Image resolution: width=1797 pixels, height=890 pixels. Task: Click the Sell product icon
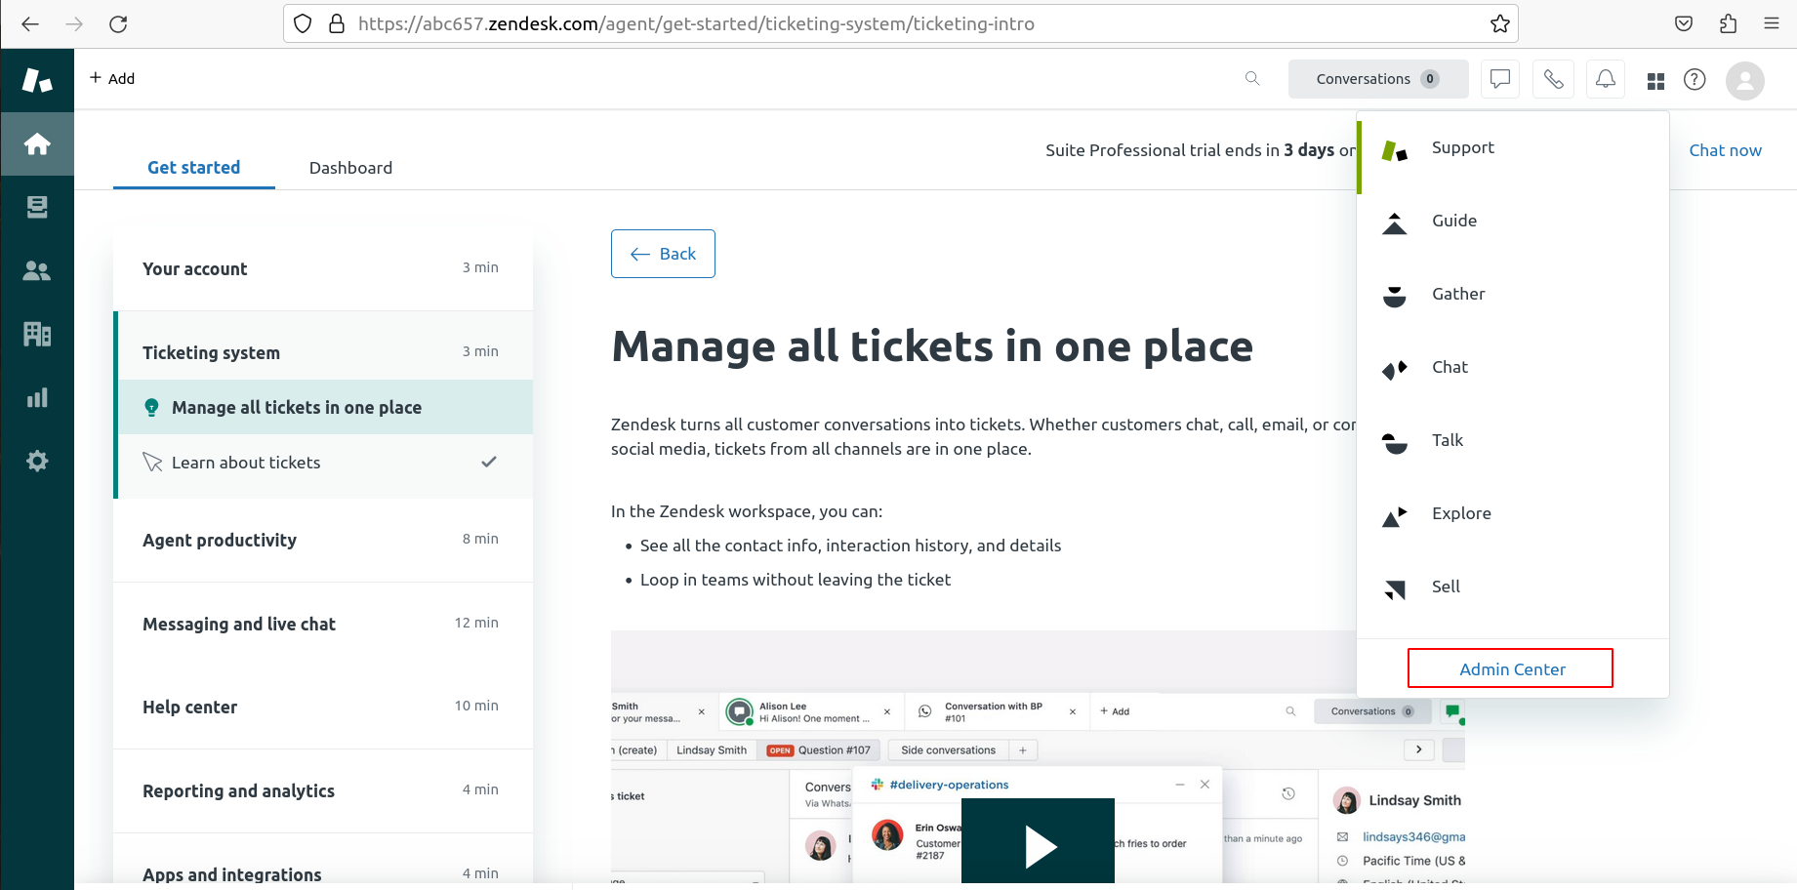(x=1395, y=589)
